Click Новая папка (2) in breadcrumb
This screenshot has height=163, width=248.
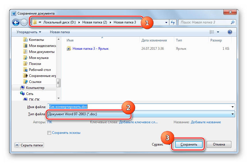pyautogui.click(x=94, y=22)
